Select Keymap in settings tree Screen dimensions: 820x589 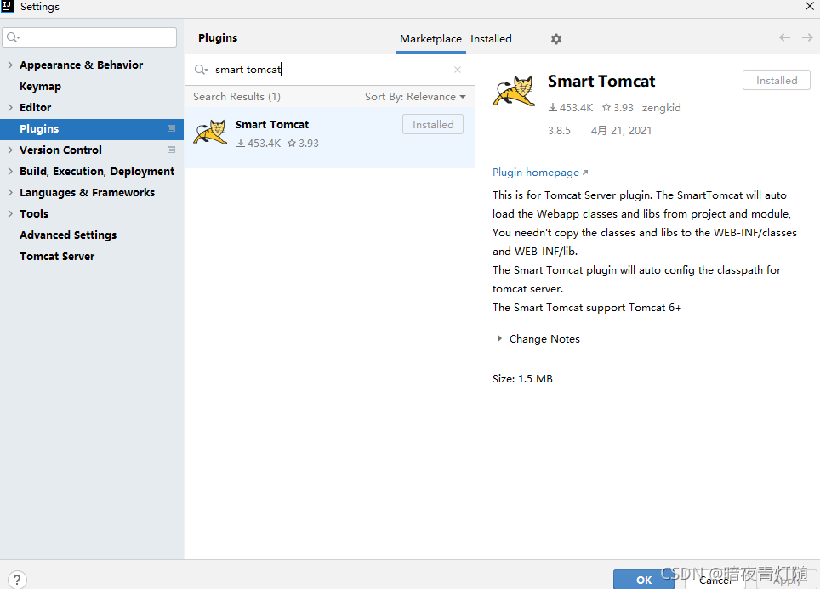click(x=40, y=86)
